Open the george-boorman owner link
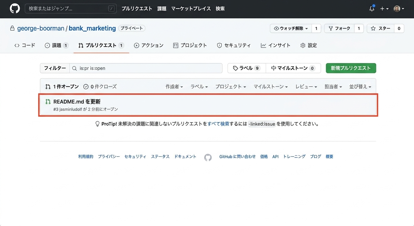The image size is (414, 226). [x=41, y=28]
